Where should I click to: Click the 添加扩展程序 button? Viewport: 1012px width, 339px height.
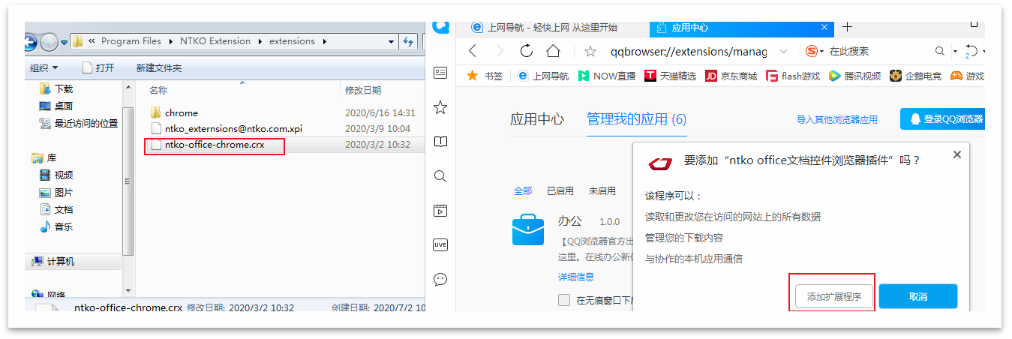(834, 297)
